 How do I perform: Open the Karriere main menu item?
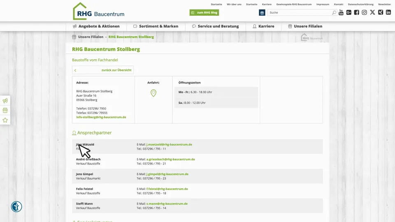[263, 26]
